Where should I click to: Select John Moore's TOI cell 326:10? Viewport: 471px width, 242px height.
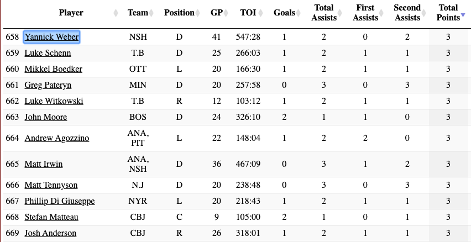coord(248,117)
